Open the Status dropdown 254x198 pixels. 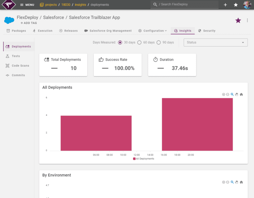215,42
